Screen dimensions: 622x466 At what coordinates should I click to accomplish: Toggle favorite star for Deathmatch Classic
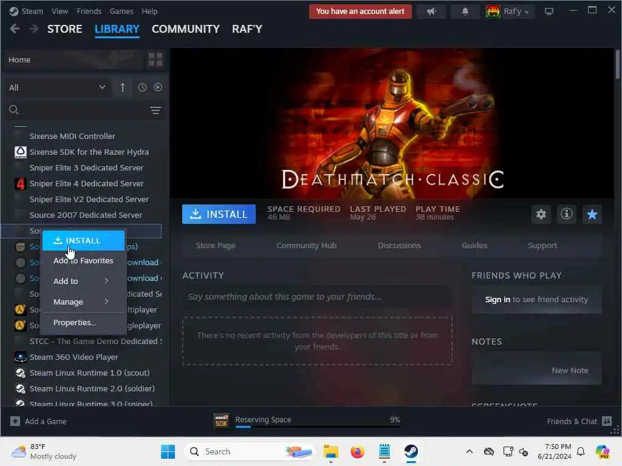[x=592, y=214]
